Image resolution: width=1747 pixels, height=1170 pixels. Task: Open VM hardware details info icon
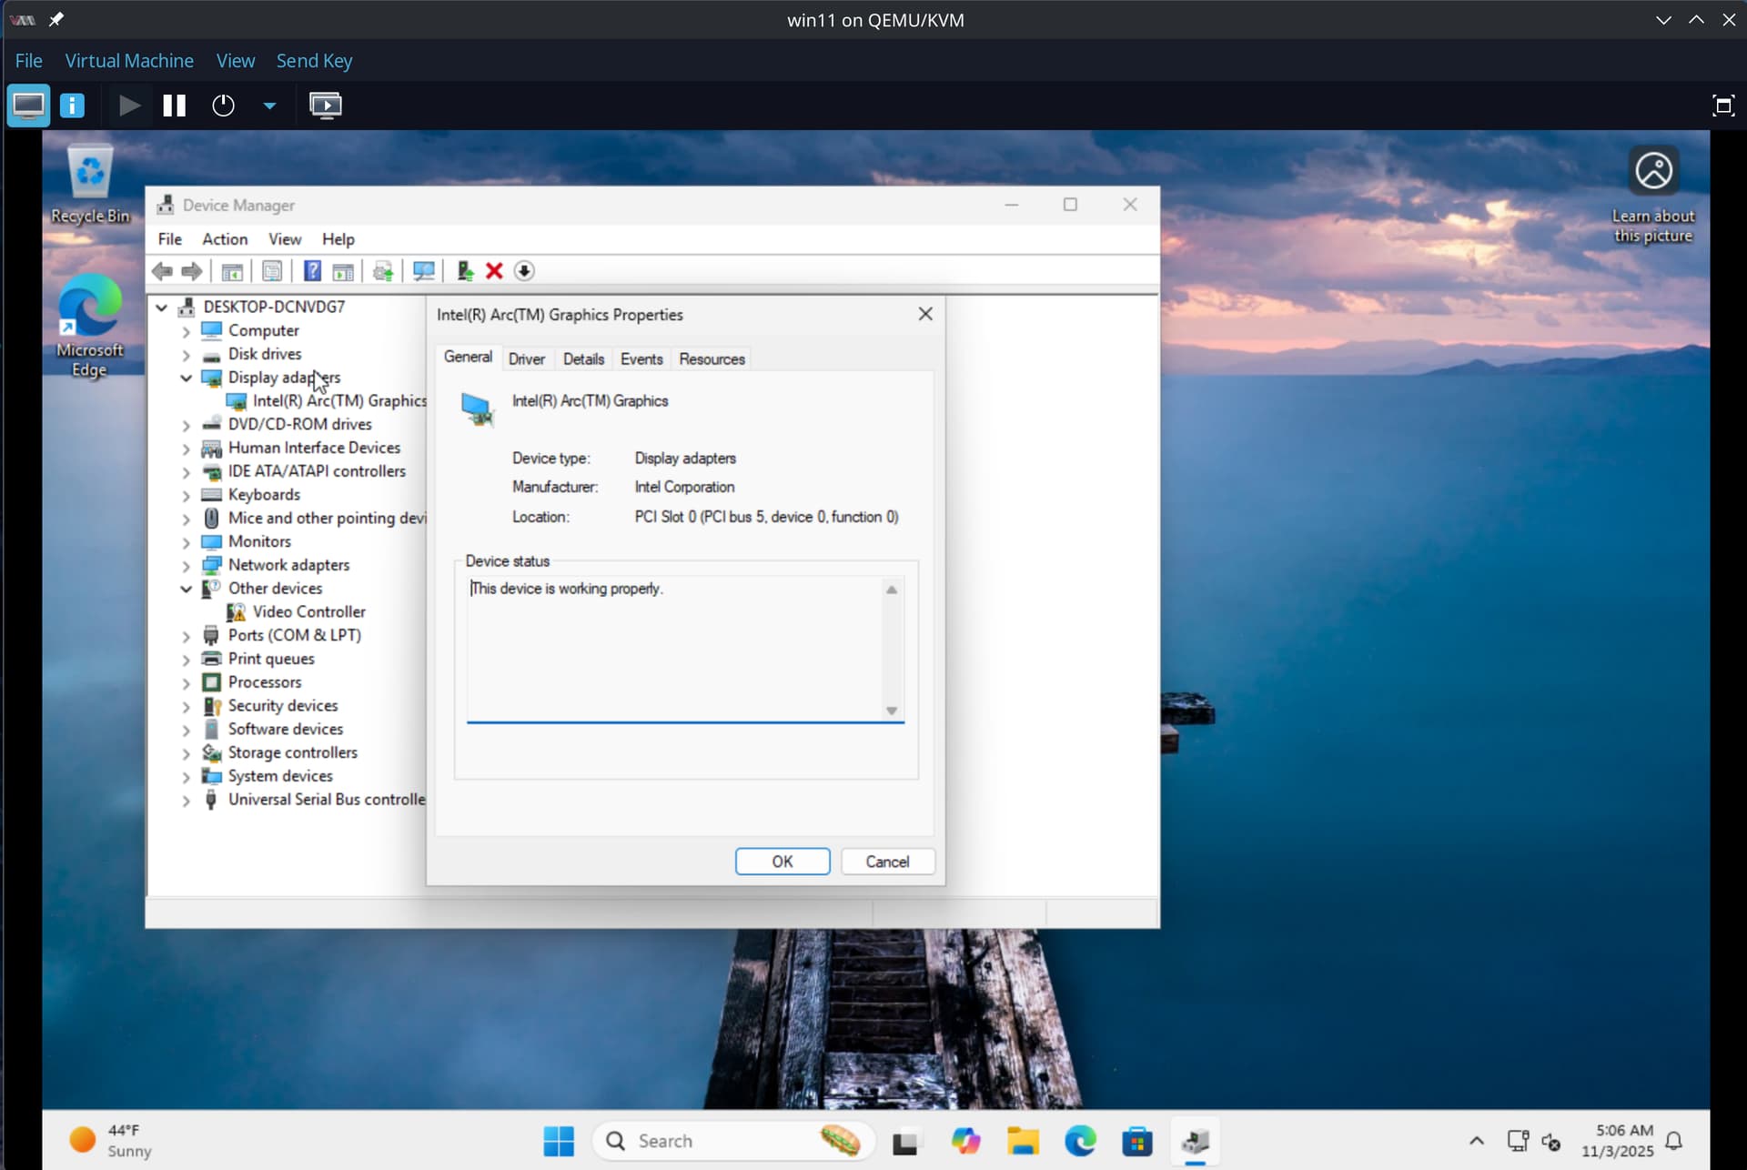click(x=73, y=106)
